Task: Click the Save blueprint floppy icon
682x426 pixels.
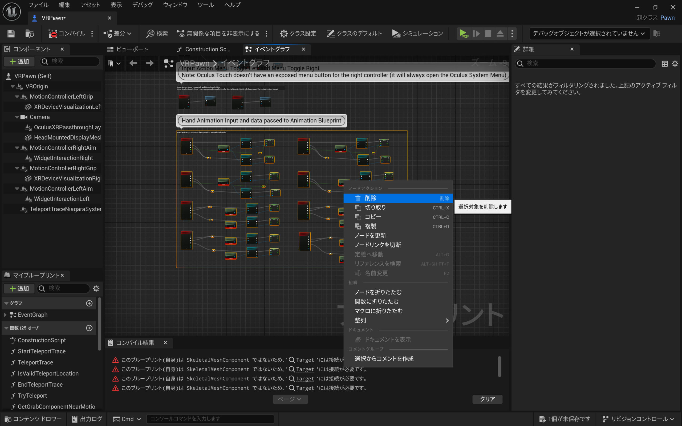Action: pyautogui.click(x=11, y=34)
